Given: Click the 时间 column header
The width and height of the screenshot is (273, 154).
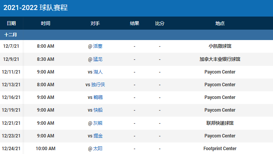Looking at the screenshot, I should (45, 23).
